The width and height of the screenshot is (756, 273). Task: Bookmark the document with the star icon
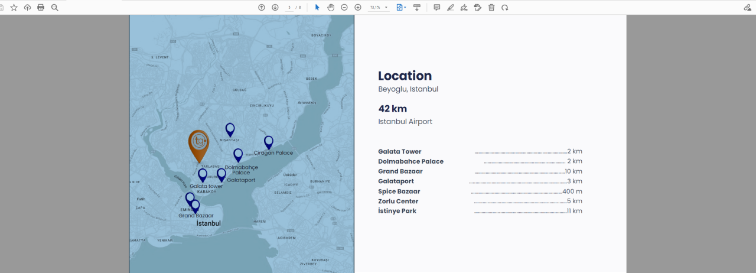tap(14, 7)
